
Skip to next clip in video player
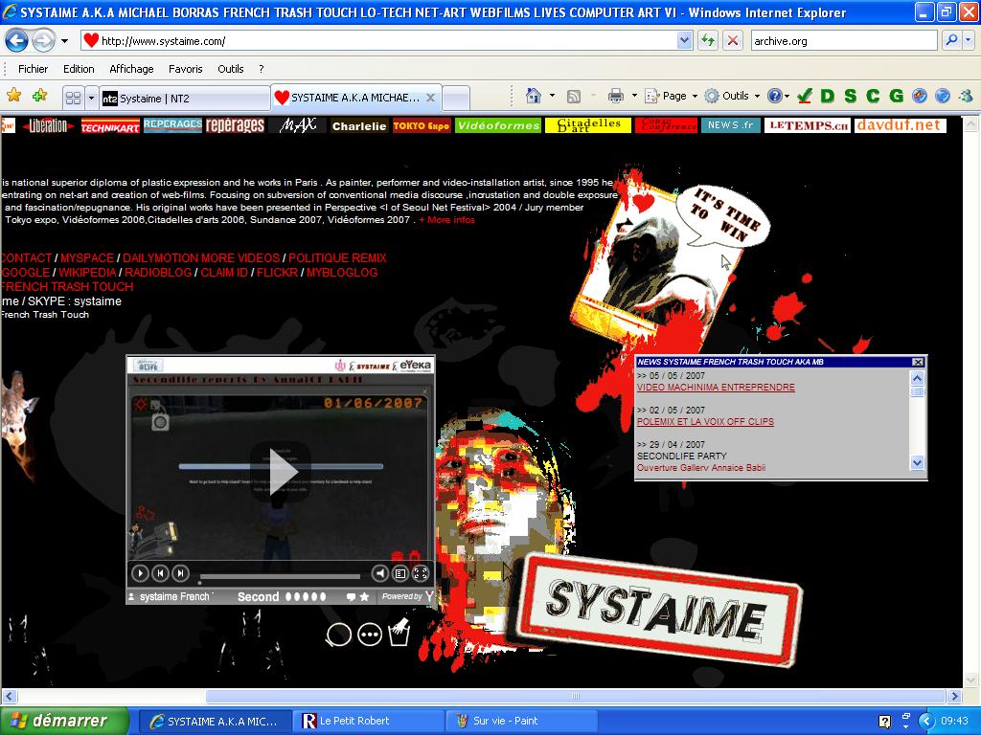pyautogui.click(x=180, y=572)
